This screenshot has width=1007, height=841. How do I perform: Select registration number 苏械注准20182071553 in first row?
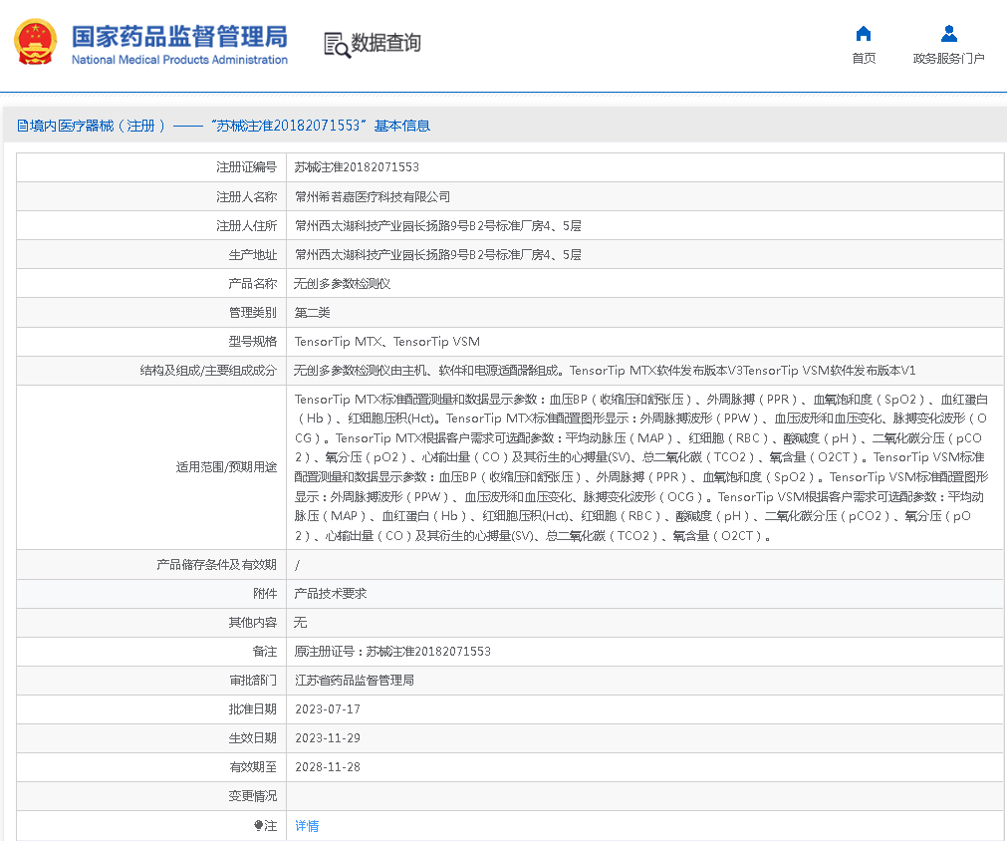tap(357, 167)
